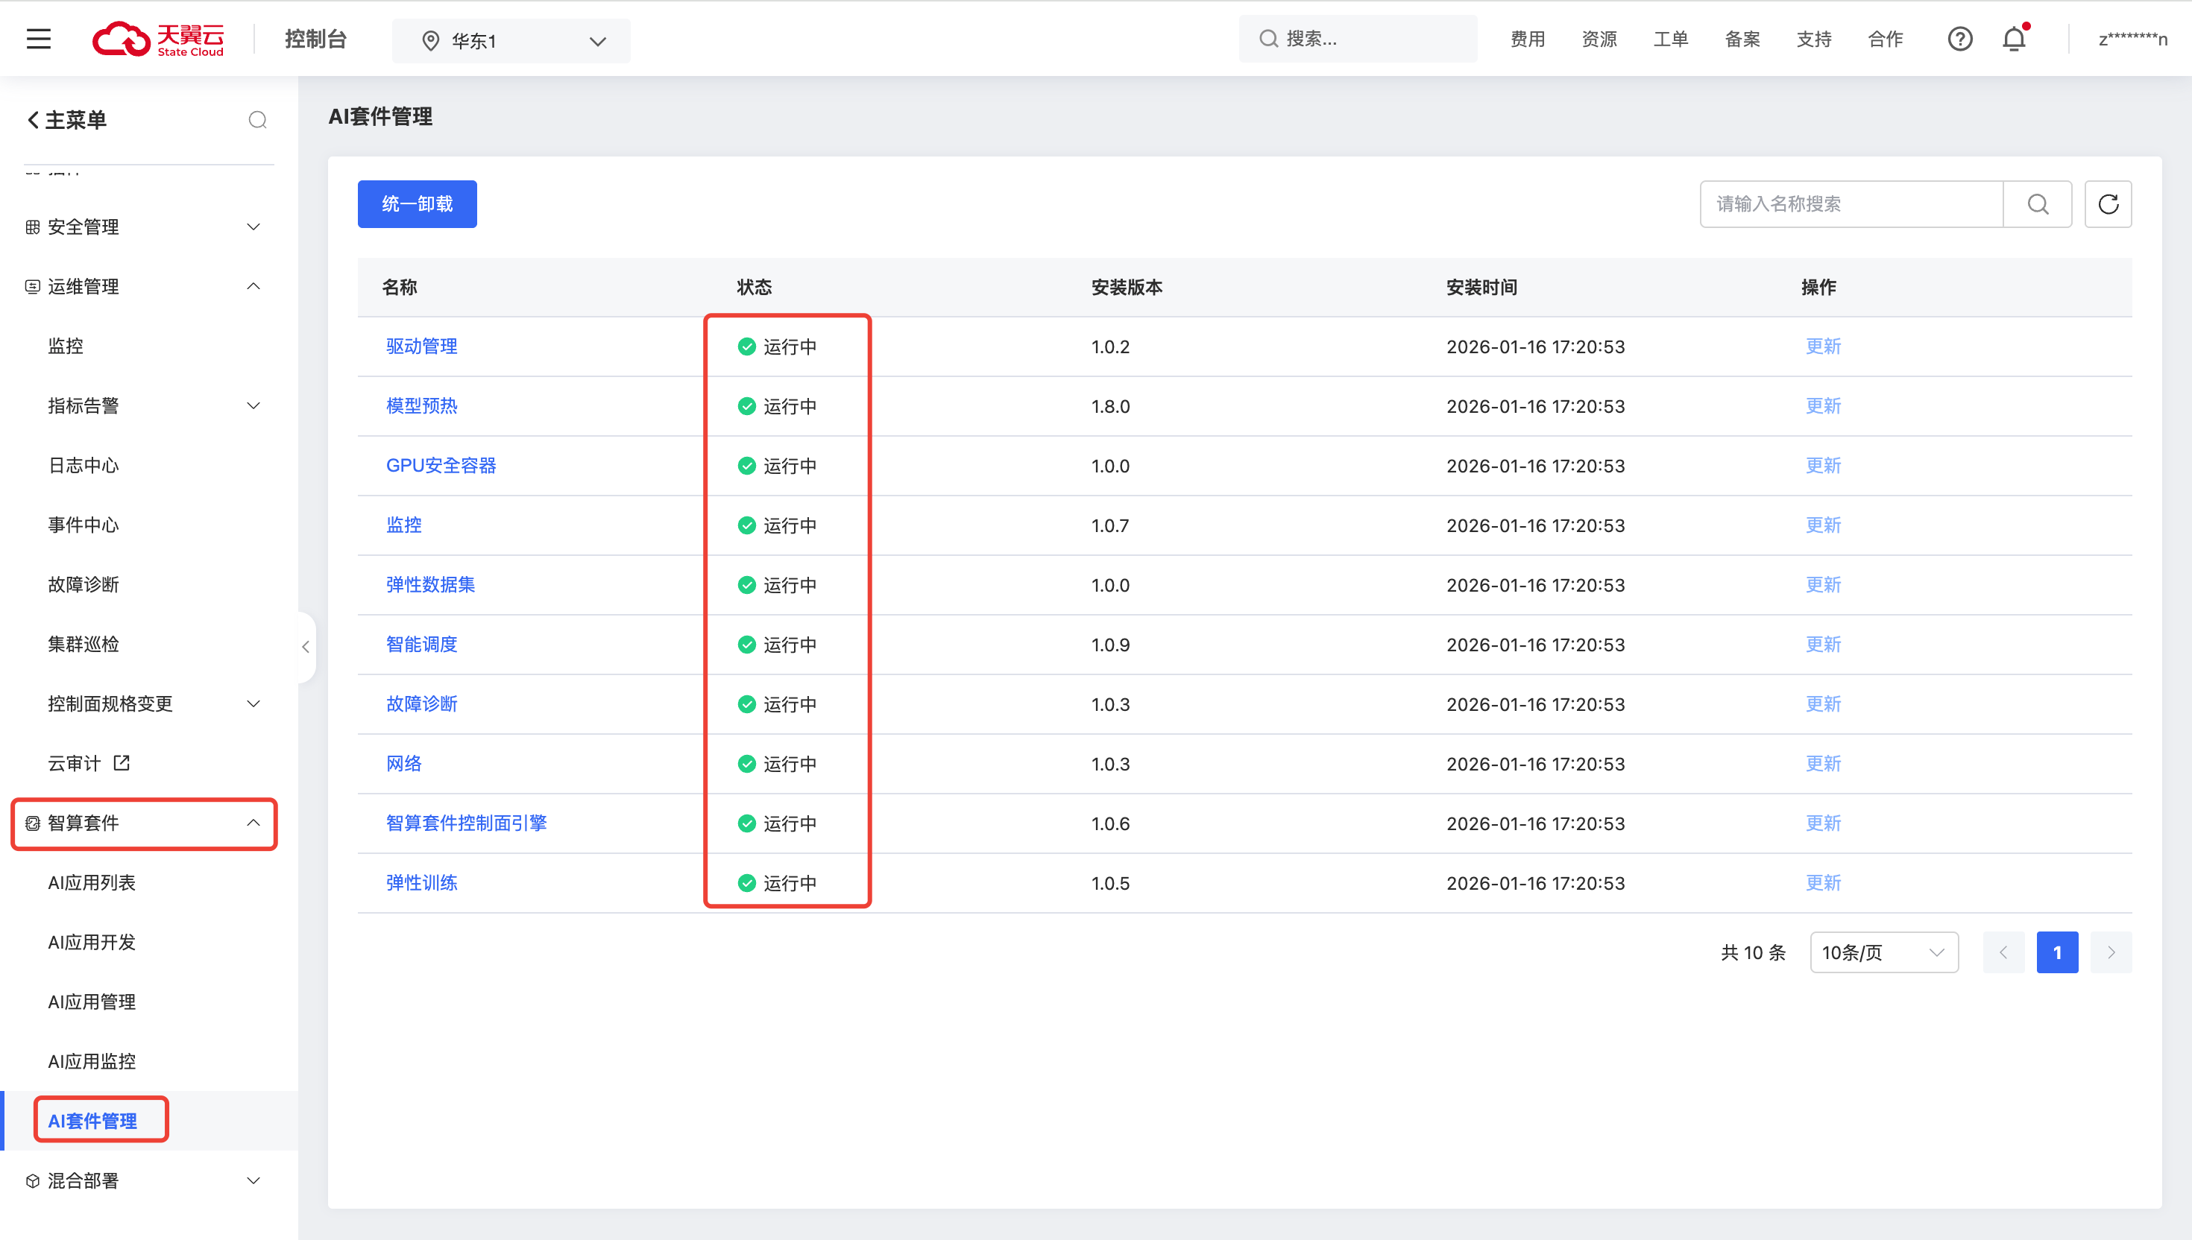Click 更新 for the 驱动管理 row

1823,347
